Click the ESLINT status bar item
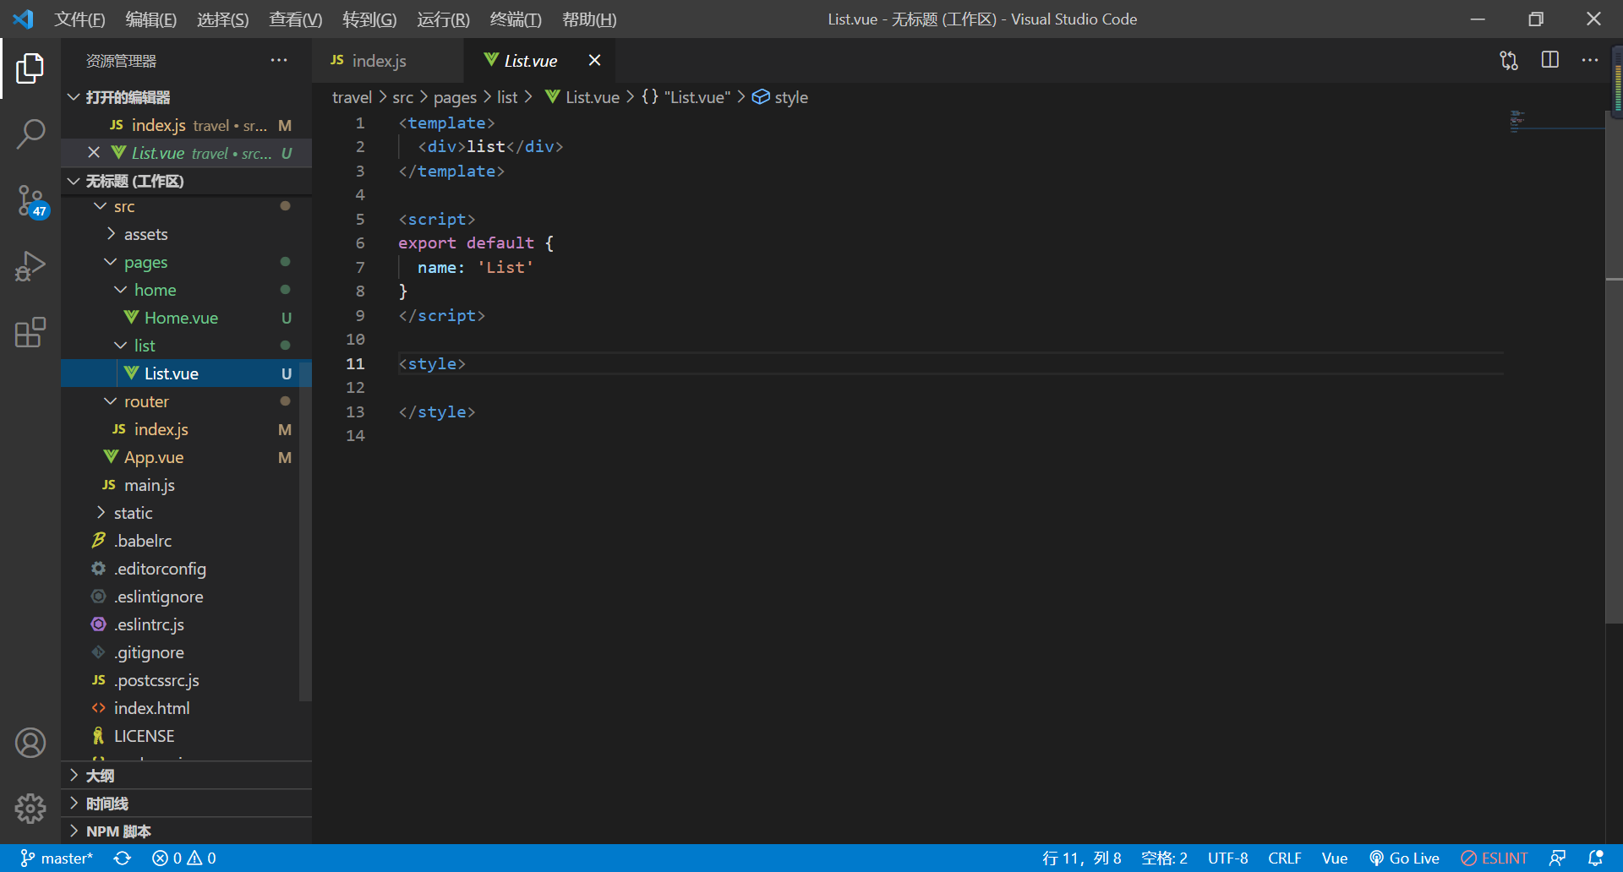1623x872 pixels. pos(1495,858)
